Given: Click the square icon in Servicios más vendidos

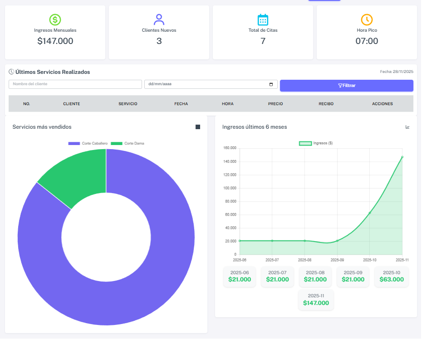Looking at the screenshot, I should (x=198, y=127).
